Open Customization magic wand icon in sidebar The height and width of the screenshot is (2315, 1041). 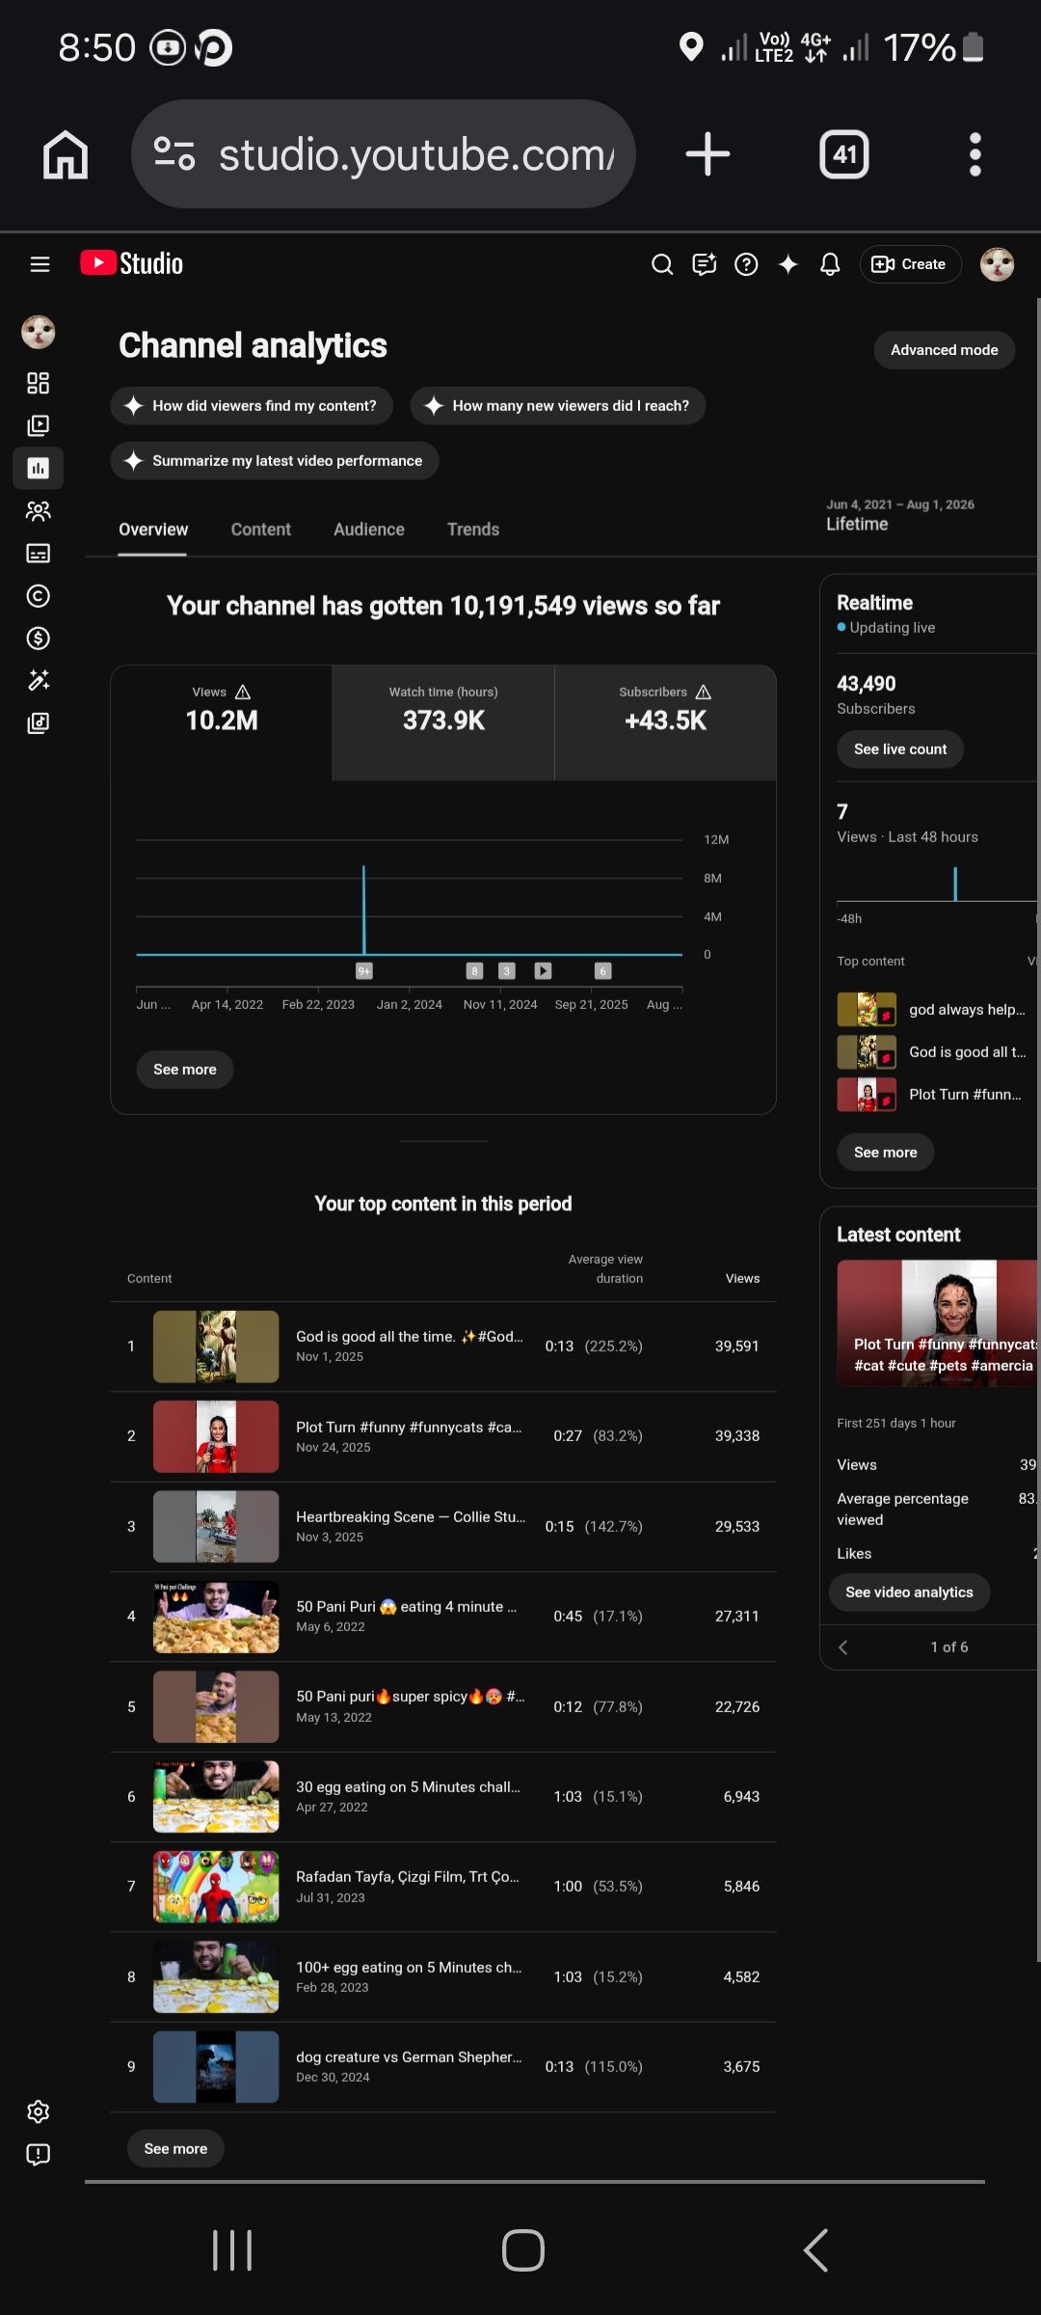(39, 681)
